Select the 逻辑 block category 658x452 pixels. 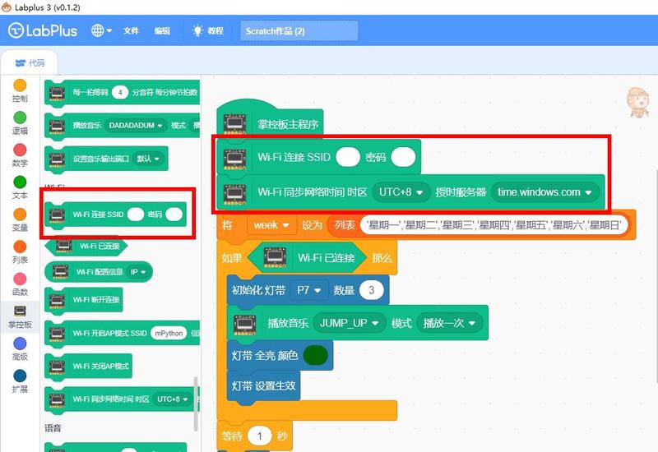coord(20,118)
